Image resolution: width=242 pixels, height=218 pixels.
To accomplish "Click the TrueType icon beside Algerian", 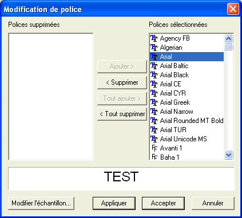I will [x=154, y=47].
